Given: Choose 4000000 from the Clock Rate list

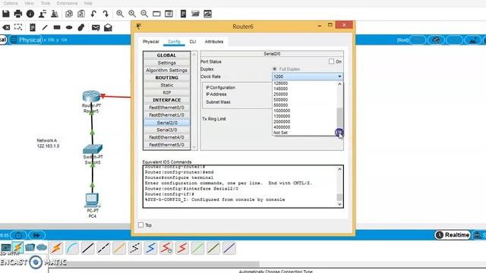Looking at the screenshot, I should click(x=282, y=127).
